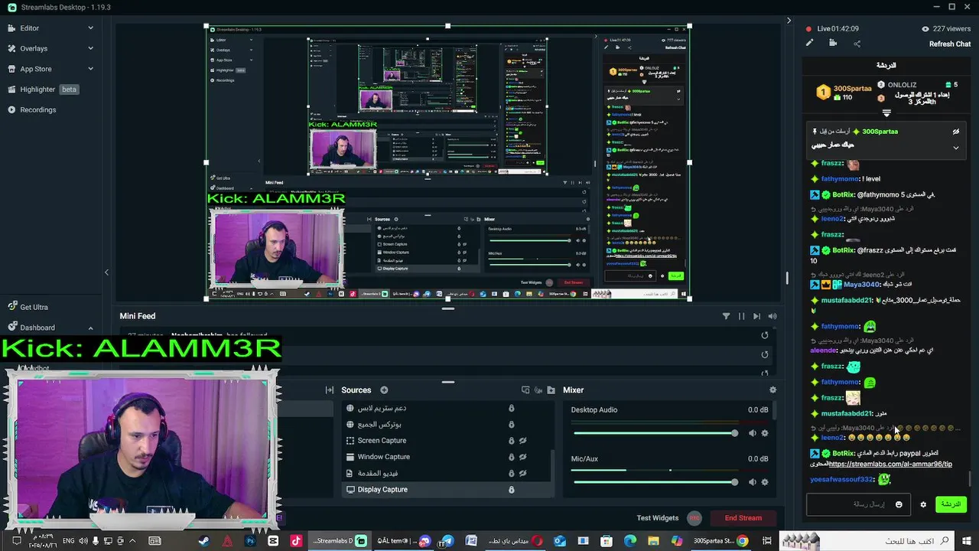Select the بوتركس الجميع source

point(447,424)
